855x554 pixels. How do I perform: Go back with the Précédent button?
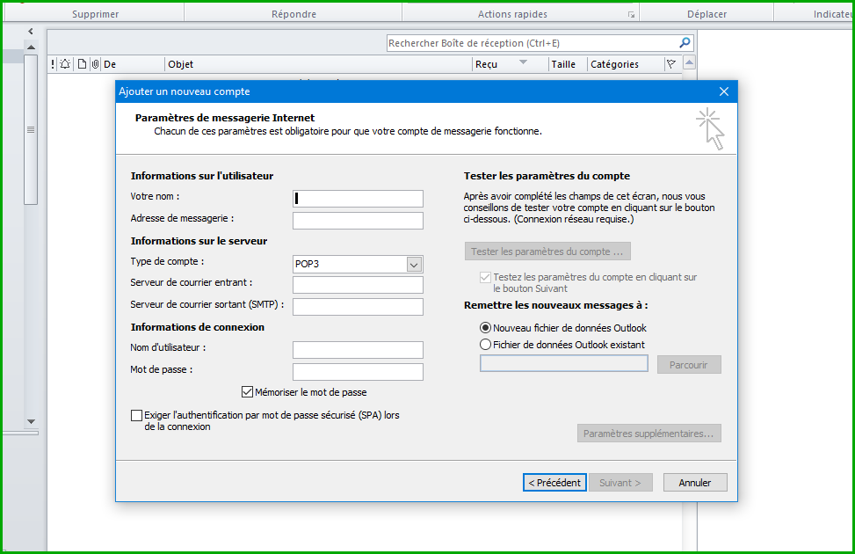tap(554, 483)
